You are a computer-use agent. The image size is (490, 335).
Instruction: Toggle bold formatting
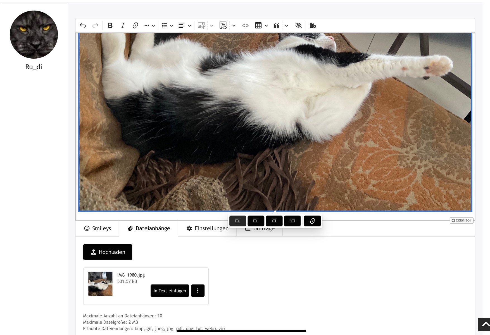coord(110,25)
